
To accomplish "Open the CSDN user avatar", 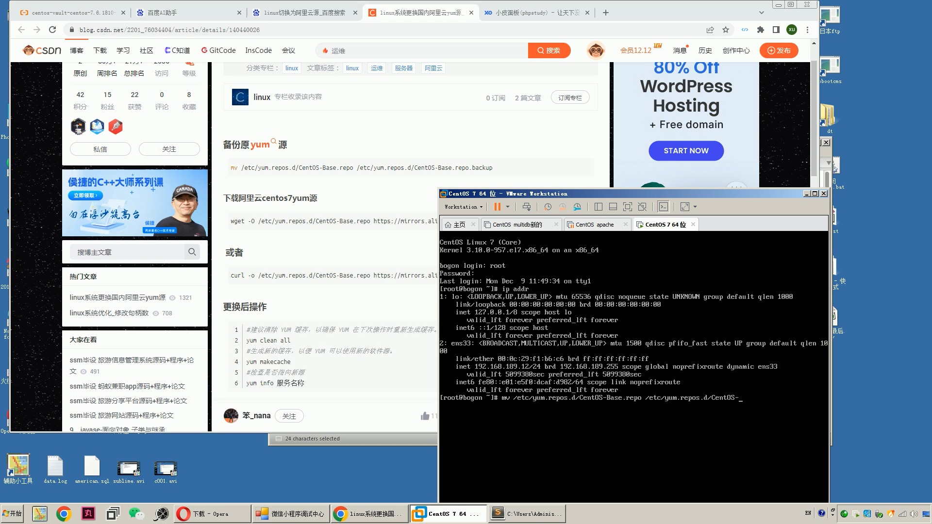I will [596, 50].
